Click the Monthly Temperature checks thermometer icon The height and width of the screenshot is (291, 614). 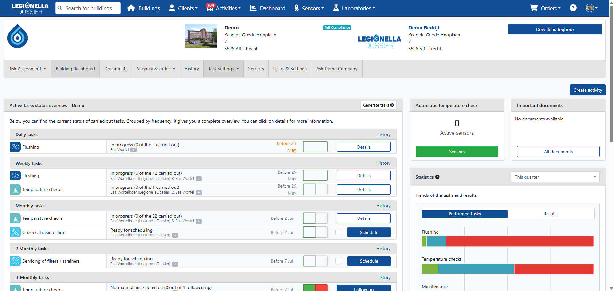(15, 218)
